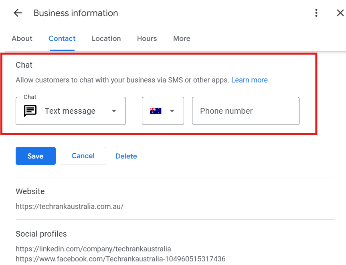346x265 pixels.
Task: Expand the Text message chat type dropdown
Action: click(114, 111)
